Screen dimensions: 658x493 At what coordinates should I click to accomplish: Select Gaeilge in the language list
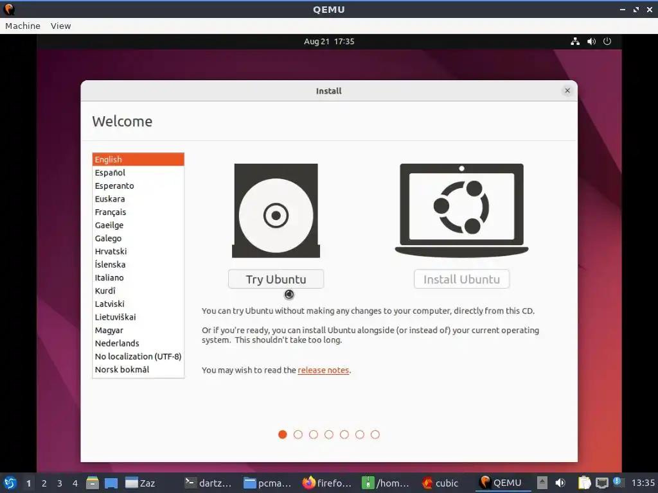(x=138, y=225)
